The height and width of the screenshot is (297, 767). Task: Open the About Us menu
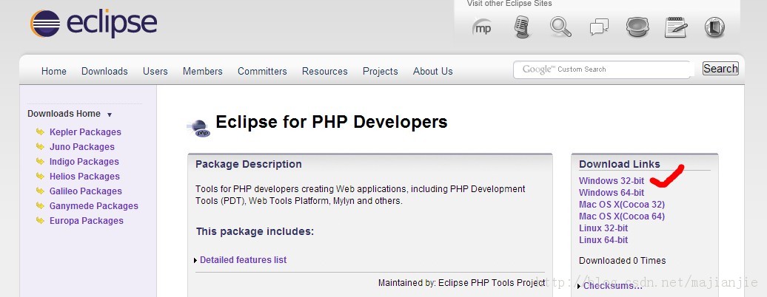pyautogui.click(x=433, y=72)
